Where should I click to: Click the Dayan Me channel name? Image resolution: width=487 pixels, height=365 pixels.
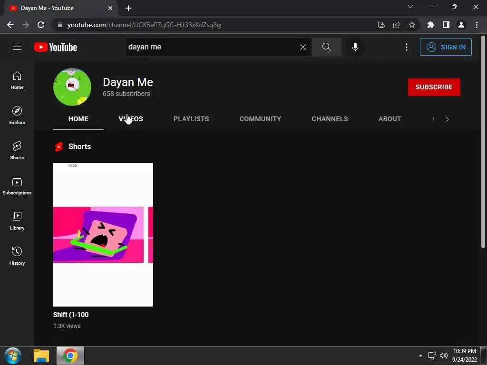pos(127,82)
